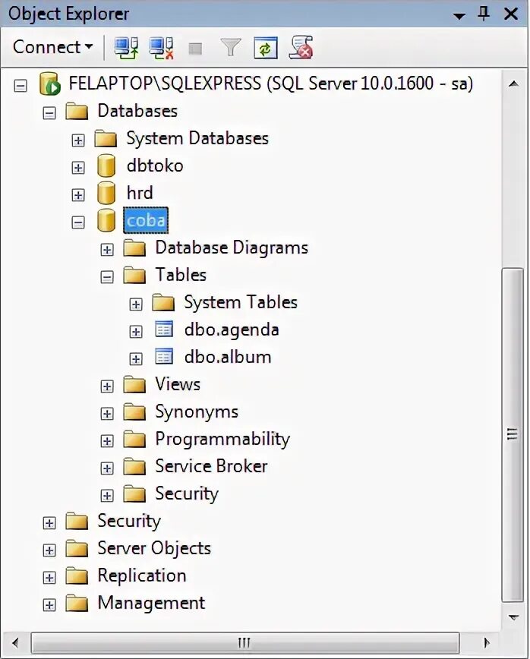The height and width of the screenshot is (659, 530).
Task: Toggle the Auto Hide pin icon
Action: tap(484, 14)
